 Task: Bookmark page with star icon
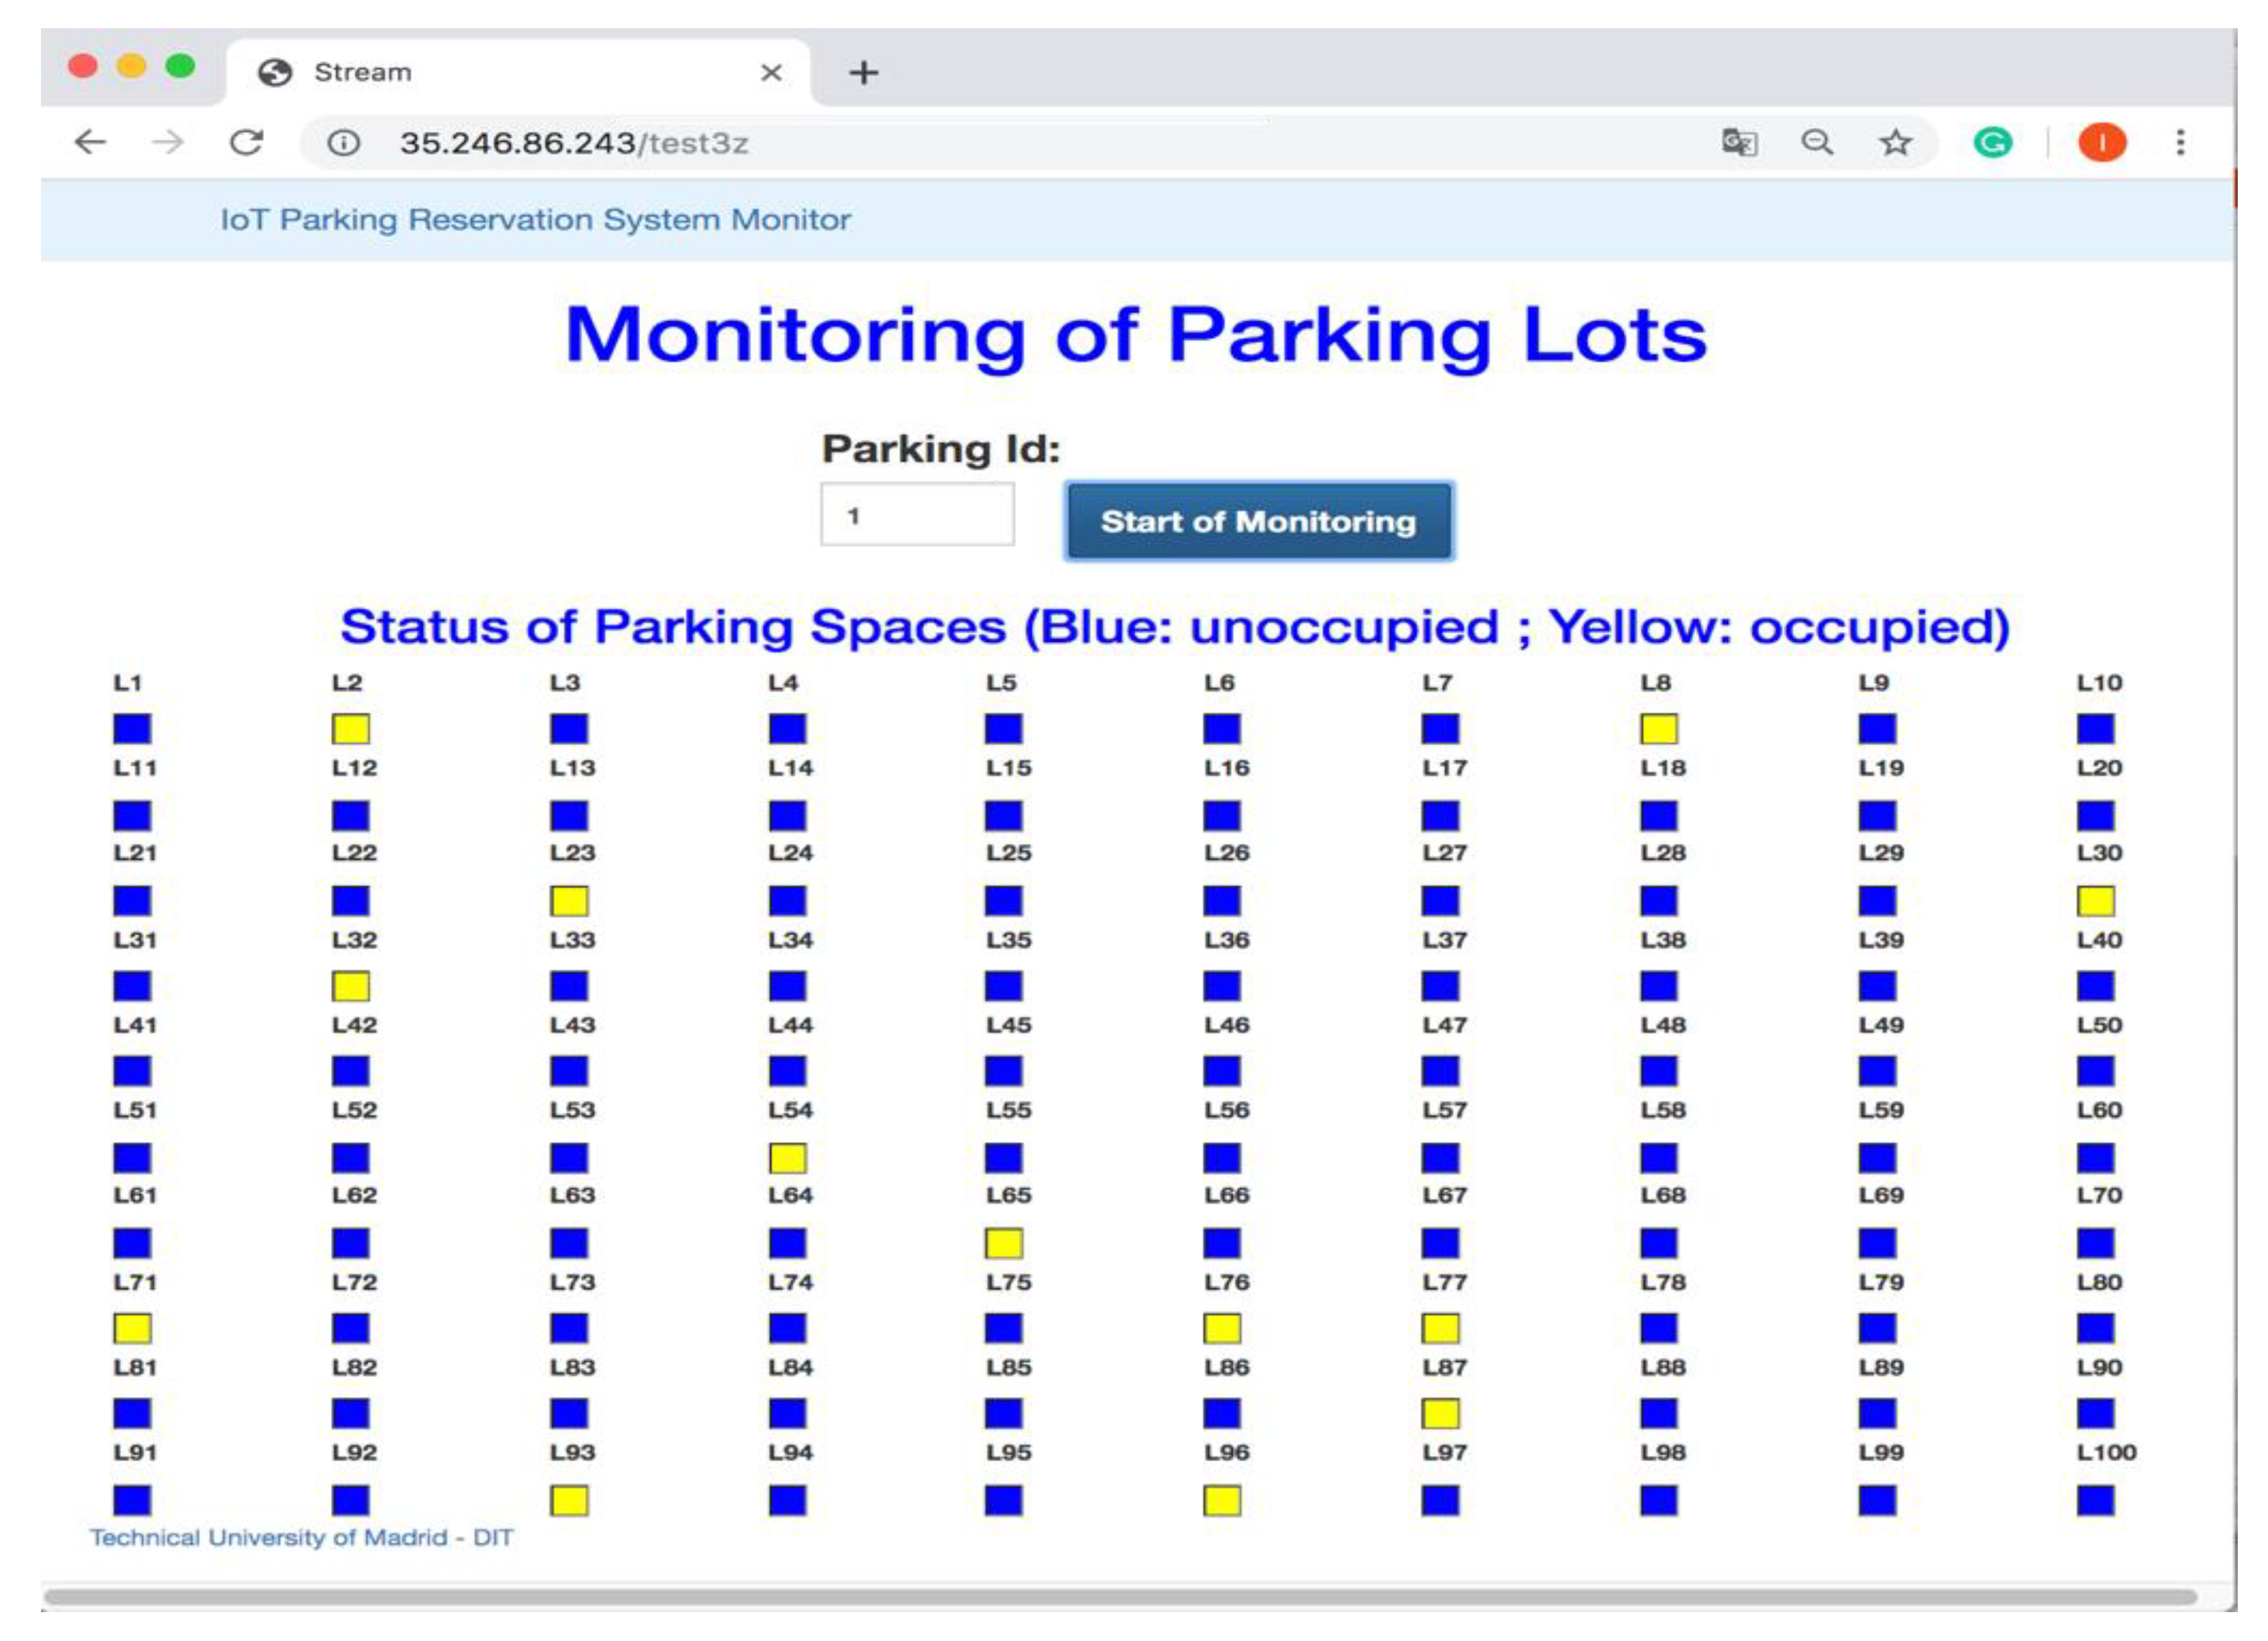click(1895, 143)
